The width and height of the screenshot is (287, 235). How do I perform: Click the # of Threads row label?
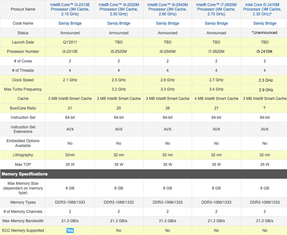23,70
